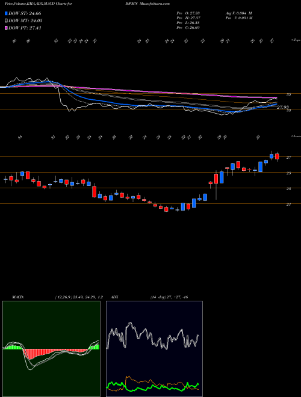Click the Pre L: 26.33 low value

coord(188,23)
